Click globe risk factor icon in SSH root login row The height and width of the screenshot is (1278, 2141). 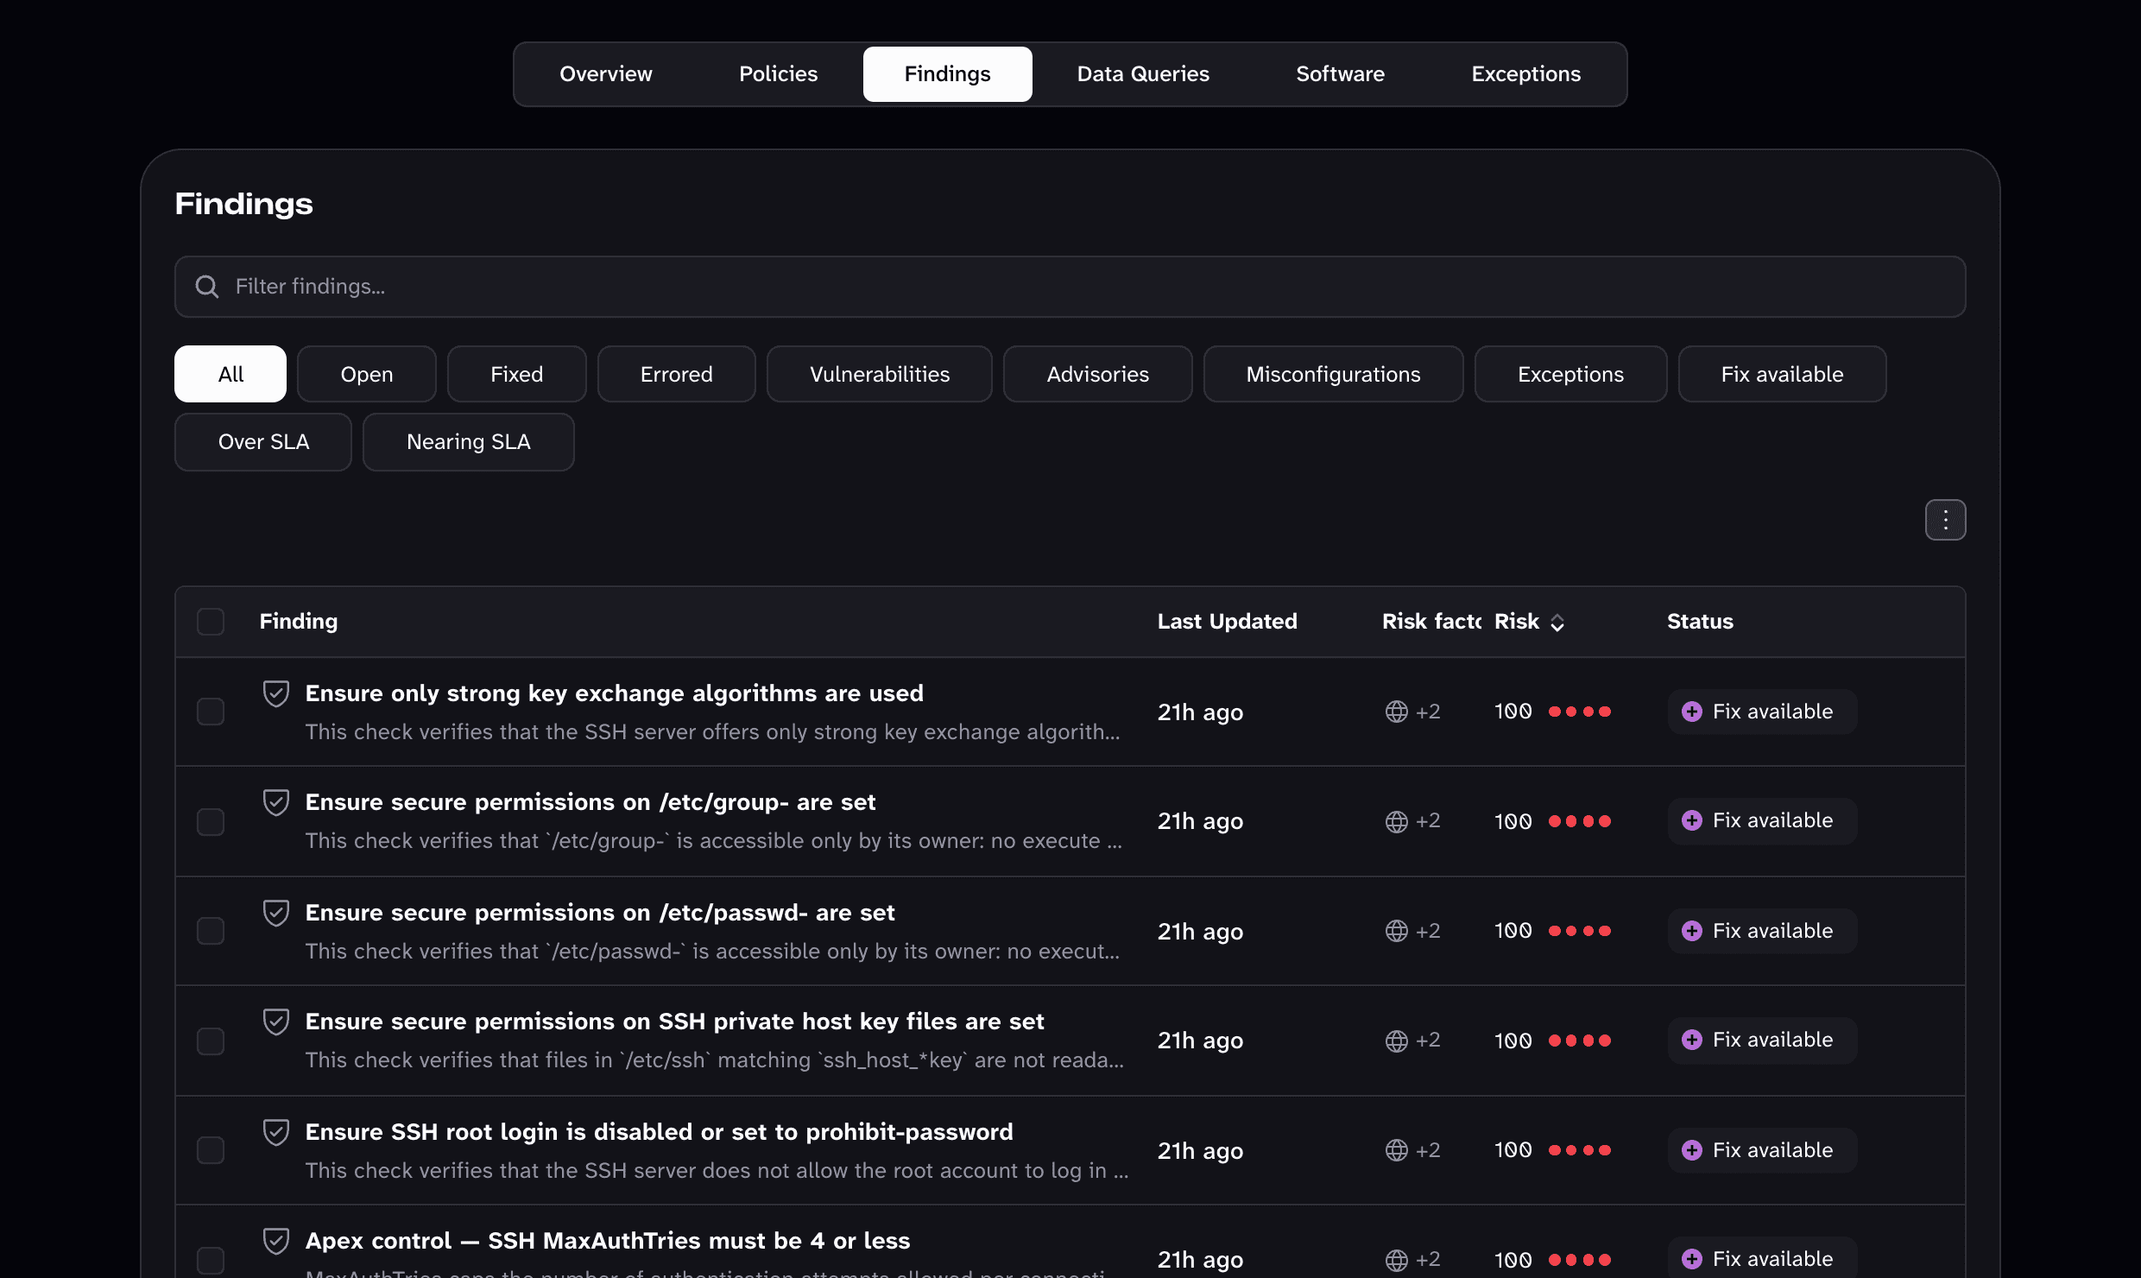tap(1396, 1150)
